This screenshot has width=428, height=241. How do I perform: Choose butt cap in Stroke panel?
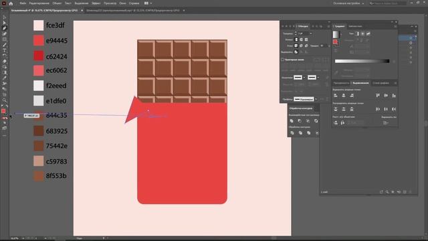[x=296, y=39]
